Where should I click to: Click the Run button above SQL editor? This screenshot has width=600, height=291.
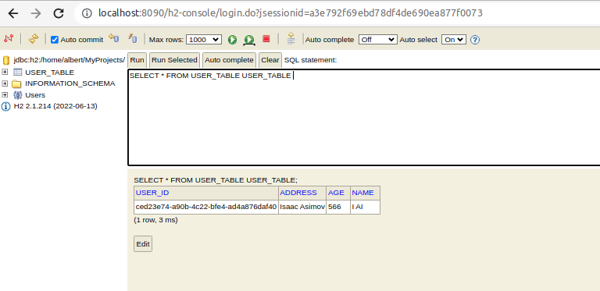137,60
